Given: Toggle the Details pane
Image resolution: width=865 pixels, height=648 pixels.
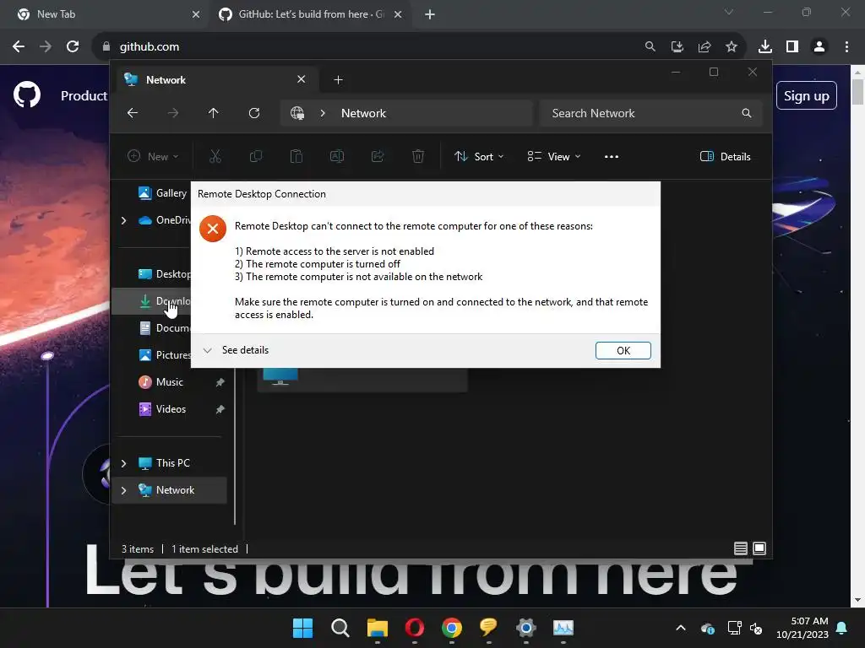Looking at the screenshot, I should [725, 156].
